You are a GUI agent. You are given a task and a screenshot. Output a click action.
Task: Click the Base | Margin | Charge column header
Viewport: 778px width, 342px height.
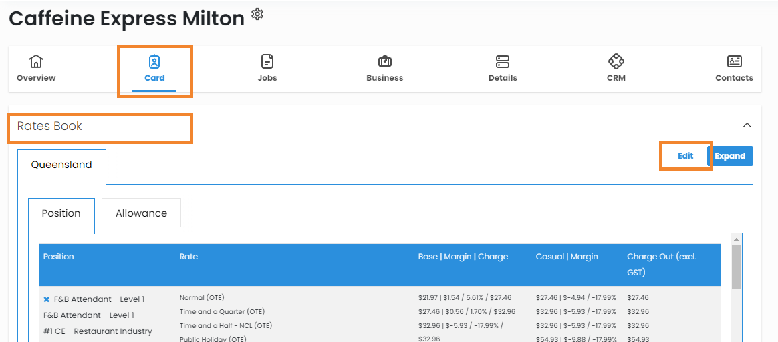pyautogui.click(x=463, y=257)
